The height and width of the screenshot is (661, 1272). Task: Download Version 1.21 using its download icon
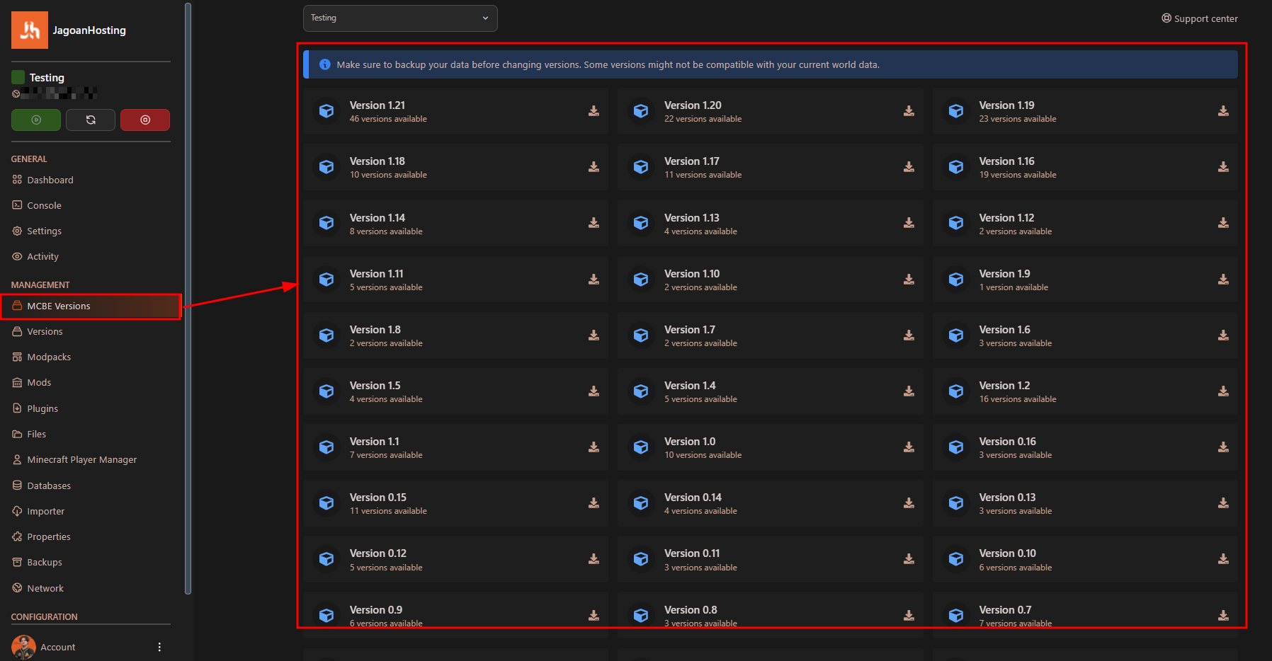(x=594, y=111)
